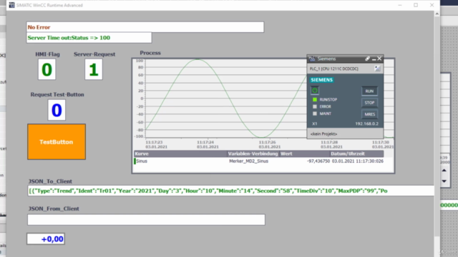Click the Wert column header
Image resolution: width=458 pixels, height=257 pixels.
(304, 153)
